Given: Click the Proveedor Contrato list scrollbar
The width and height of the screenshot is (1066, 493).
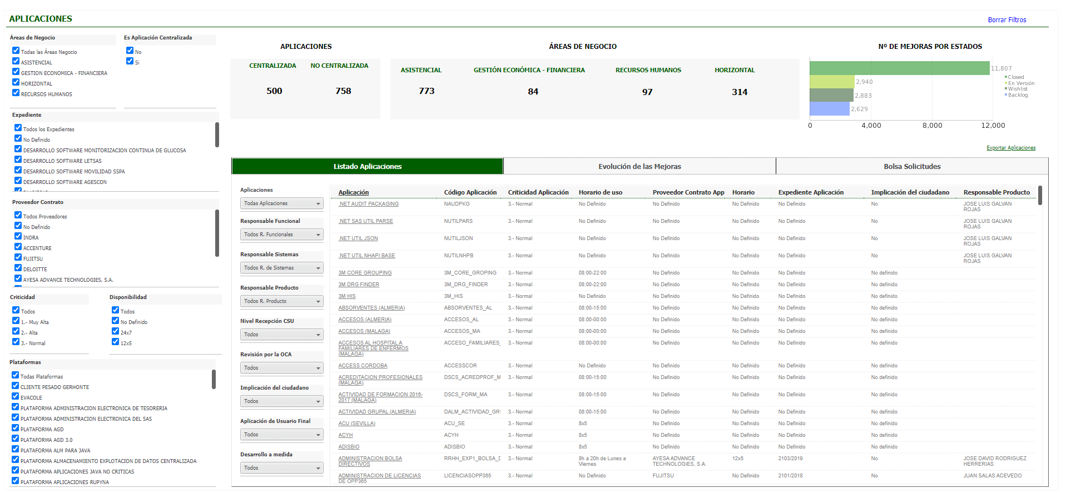Looking at the screenshot, I should [217, 233].
